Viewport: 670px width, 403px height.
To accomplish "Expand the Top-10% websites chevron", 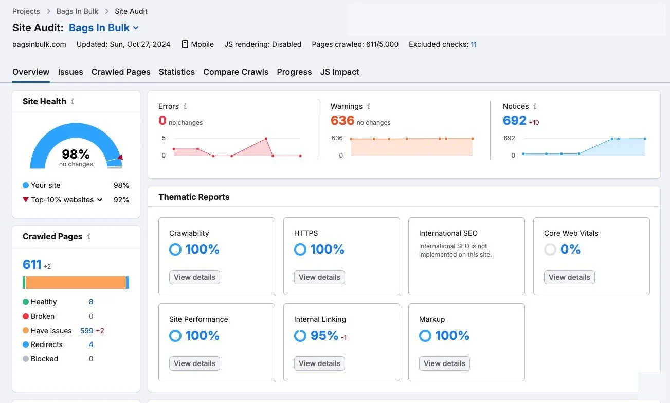I will pos(100,200).
